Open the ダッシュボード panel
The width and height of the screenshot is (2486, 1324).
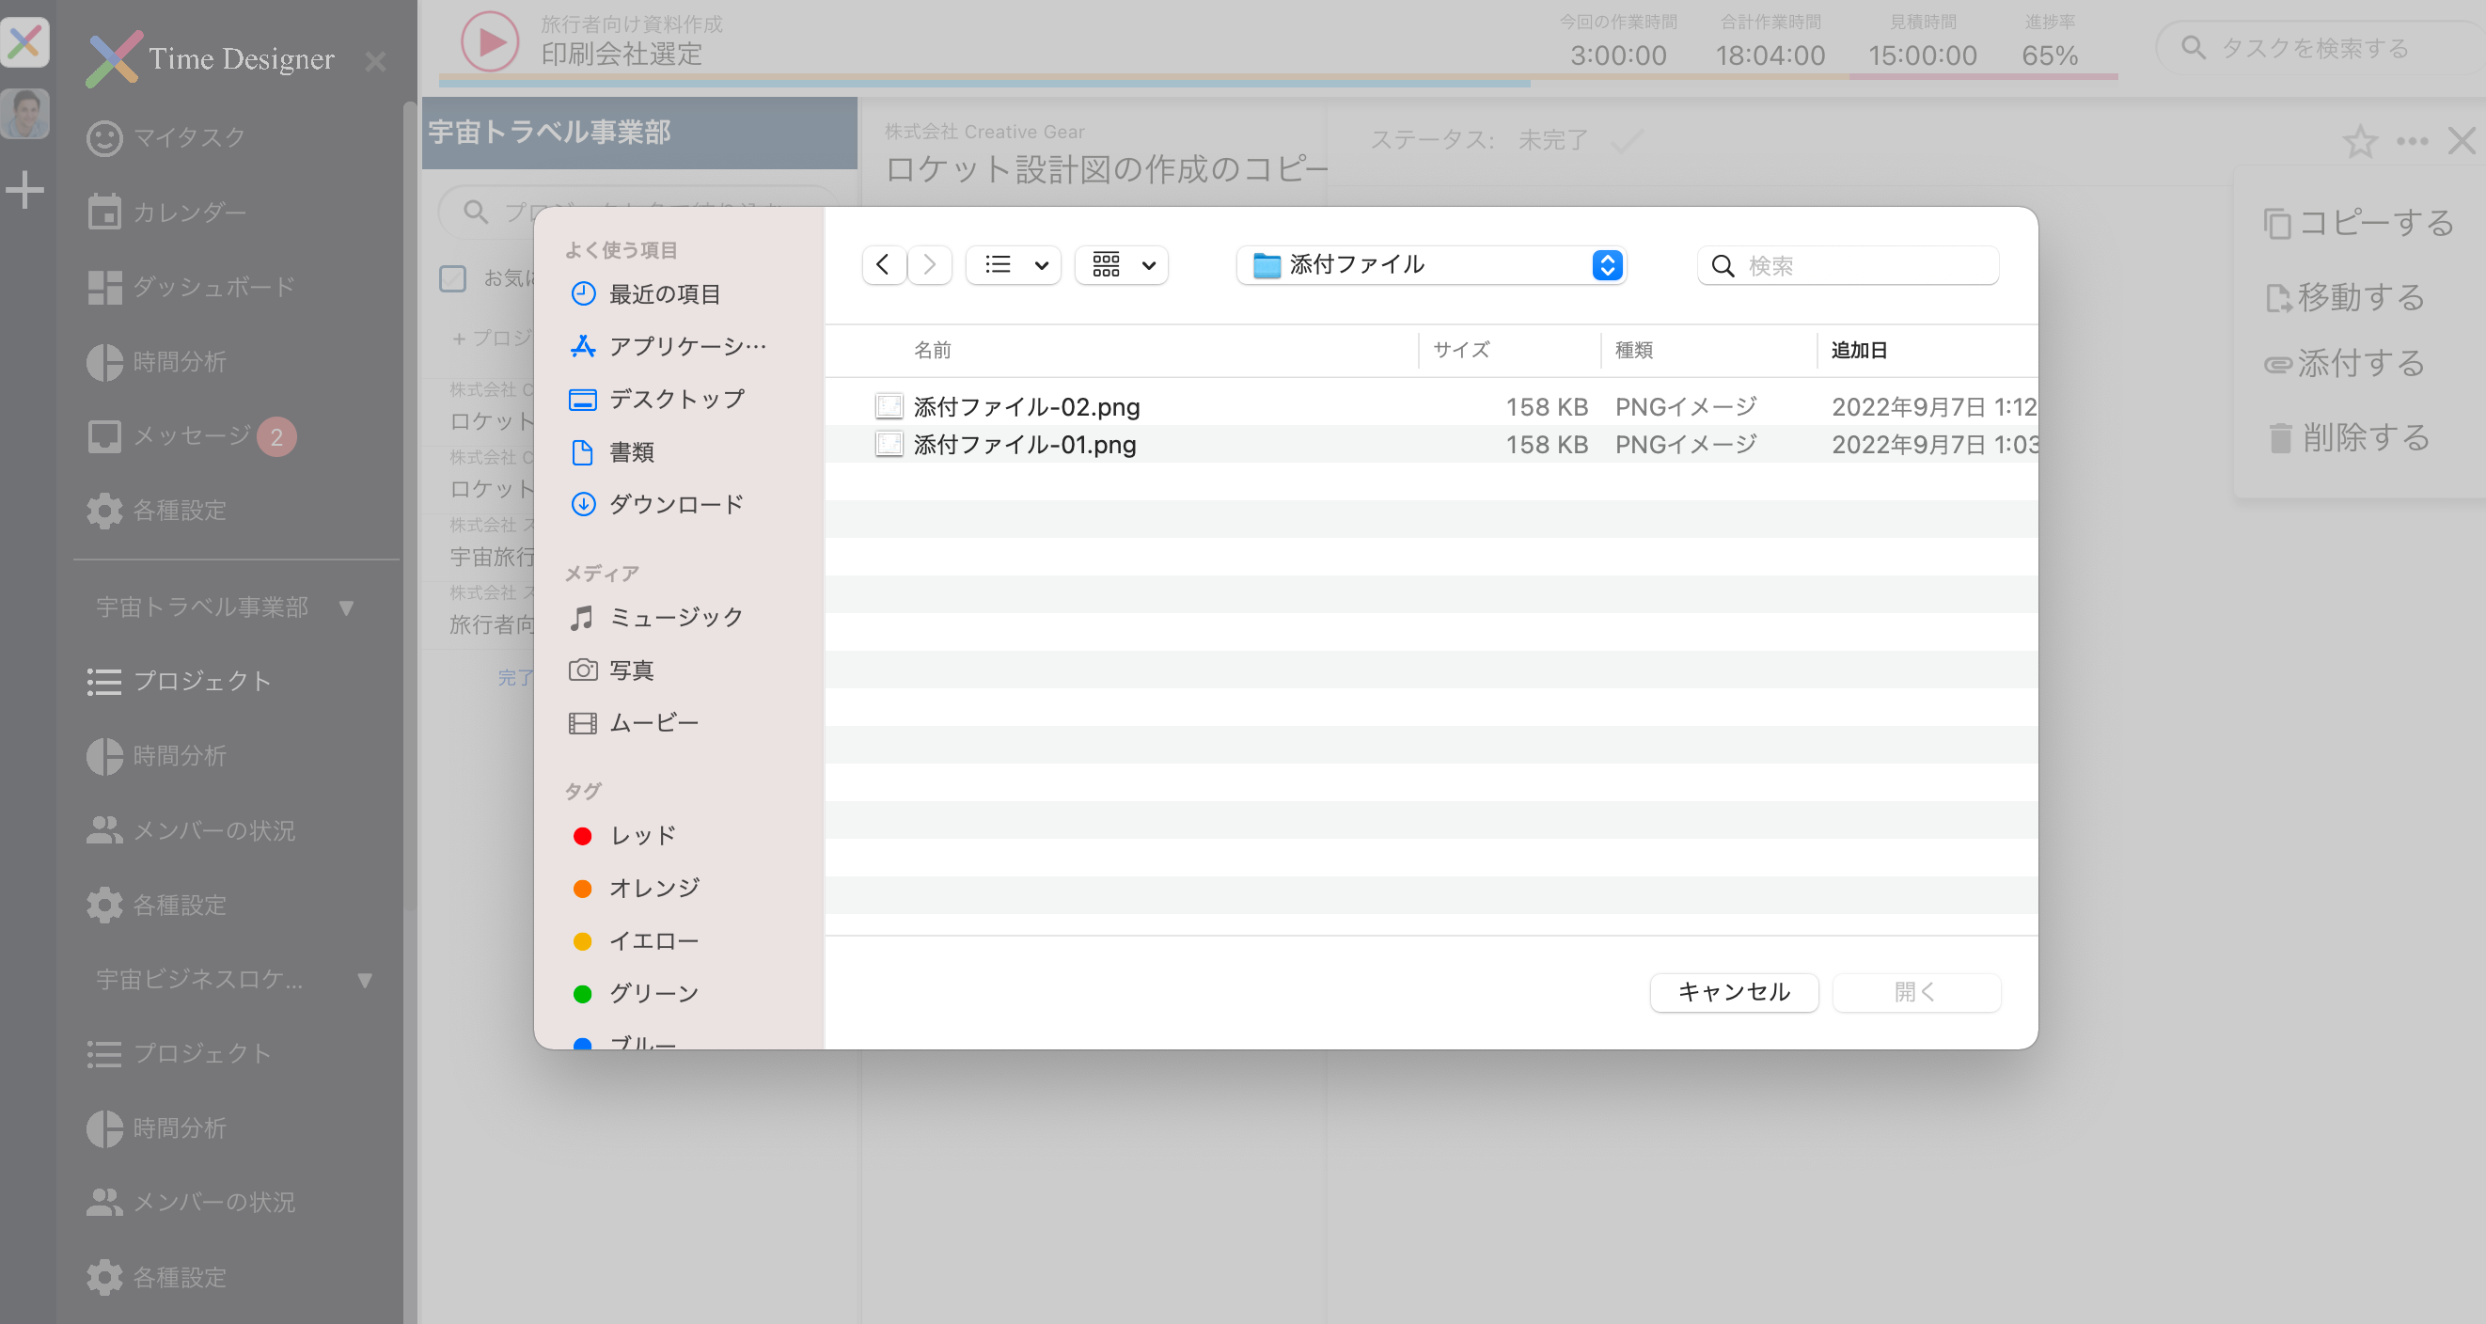209,287
